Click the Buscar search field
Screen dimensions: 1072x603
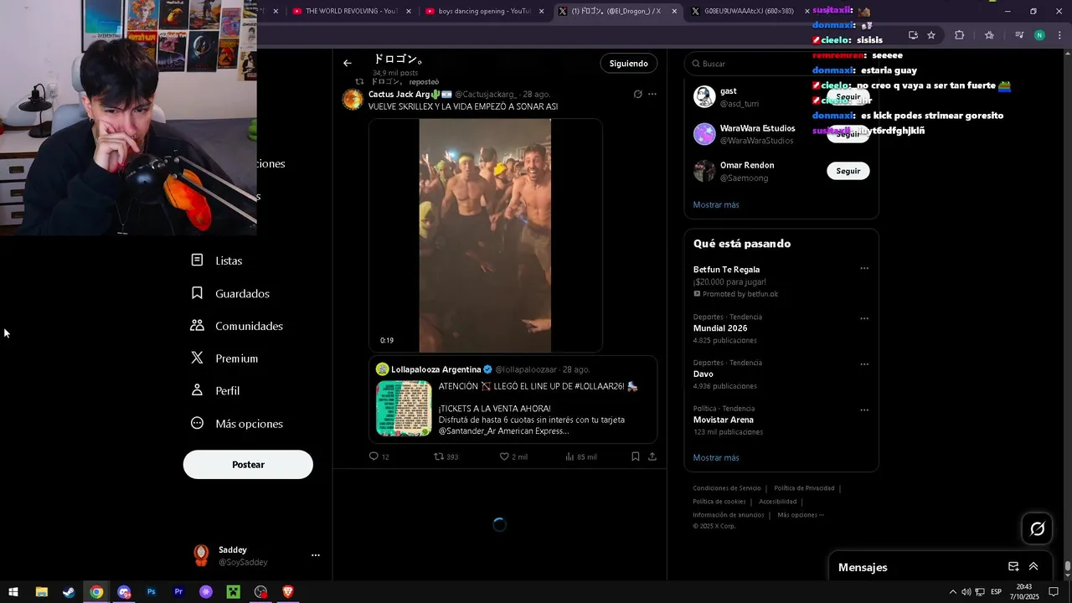(x=781, y=64)
